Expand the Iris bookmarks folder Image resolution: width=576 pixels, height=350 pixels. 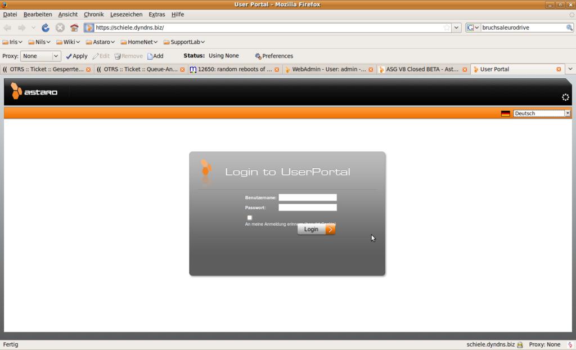(x=12, y=42)
